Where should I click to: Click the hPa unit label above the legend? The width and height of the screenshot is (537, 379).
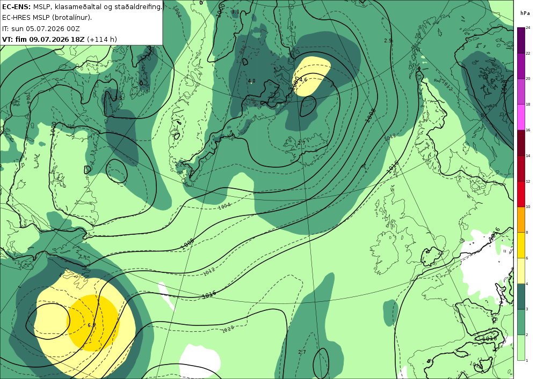coord(525,13)
